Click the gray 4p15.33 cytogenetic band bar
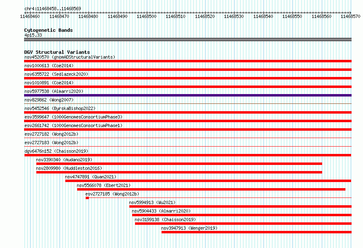363x248 pixels. click(188, 40)
